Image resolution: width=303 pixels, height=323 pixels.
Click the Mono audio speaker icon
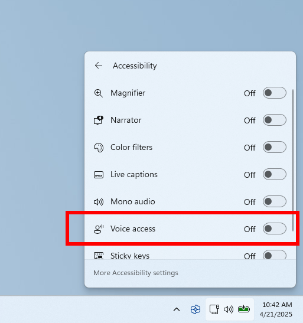coord(99,202)
